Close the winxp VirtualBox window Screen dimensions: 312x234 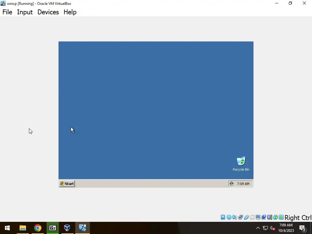[x=304, y=3]
